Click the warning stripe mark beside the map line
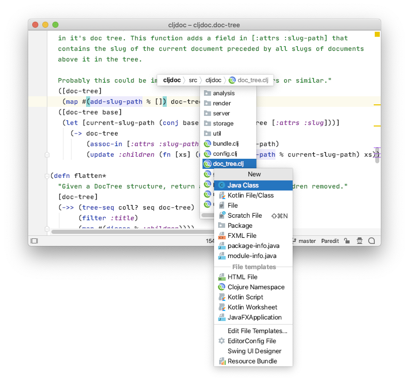 point(377,105)
